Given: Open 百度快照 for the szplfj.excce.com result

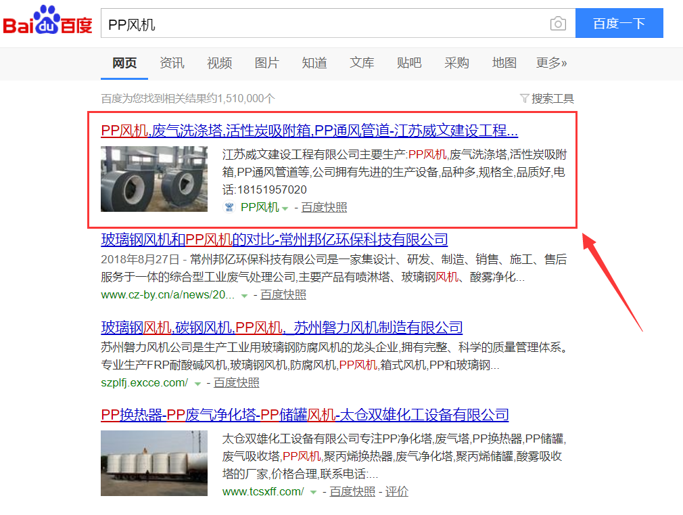Looking at the screenshot, I should click(x=237, y=383).
